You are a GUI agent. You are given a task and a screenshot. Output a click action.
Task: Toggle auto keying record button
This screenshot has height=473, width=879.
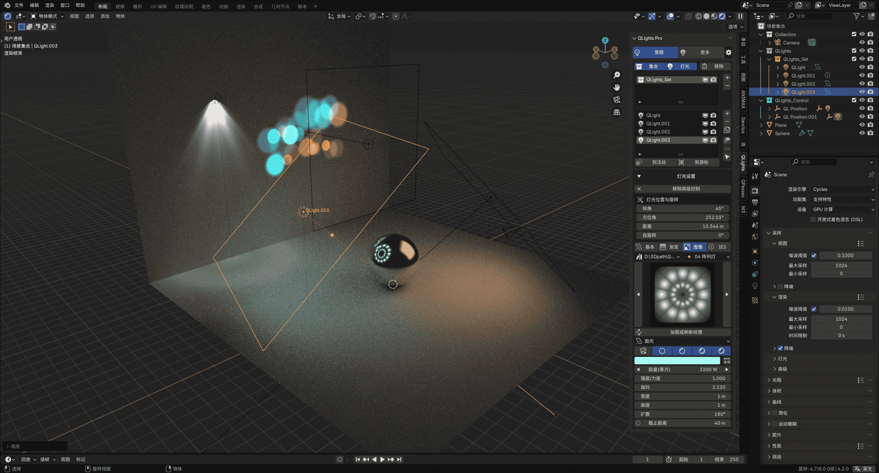pos(340,459)
